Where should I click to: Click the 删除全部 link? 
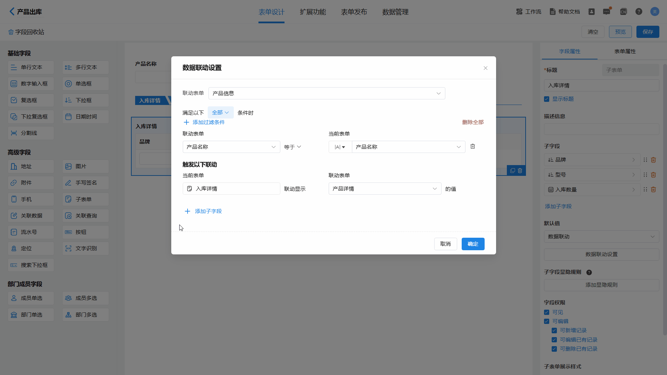(472, 122)
